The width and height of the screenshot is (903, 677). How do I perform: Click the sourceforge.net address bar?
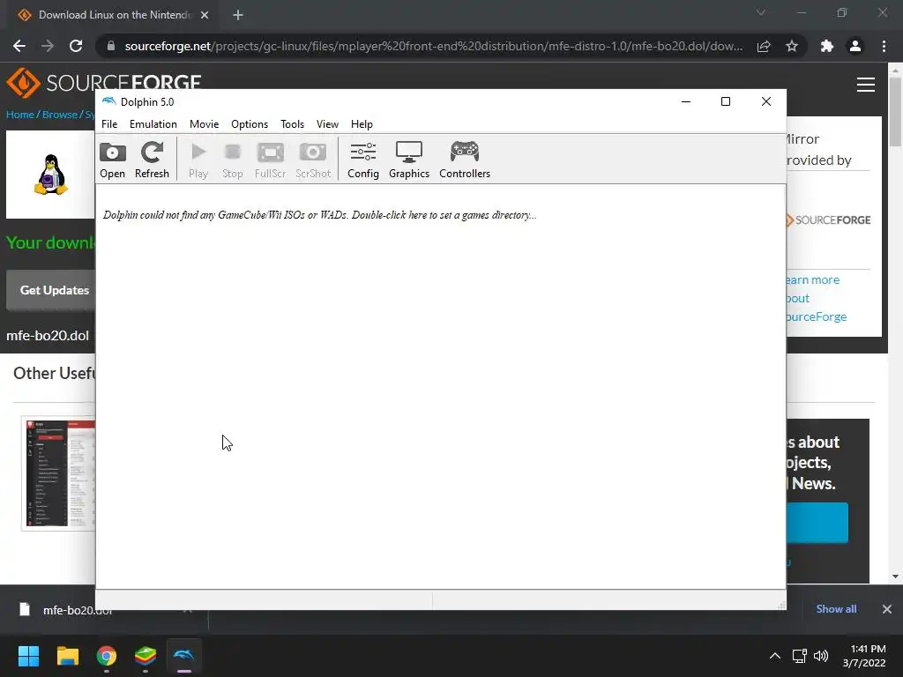[x=433, y=46]
